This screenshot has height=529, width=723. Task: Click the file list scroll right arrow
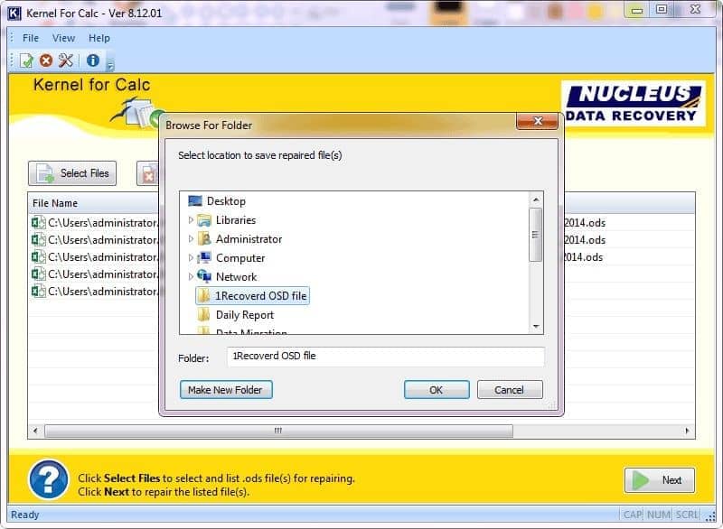687,431
